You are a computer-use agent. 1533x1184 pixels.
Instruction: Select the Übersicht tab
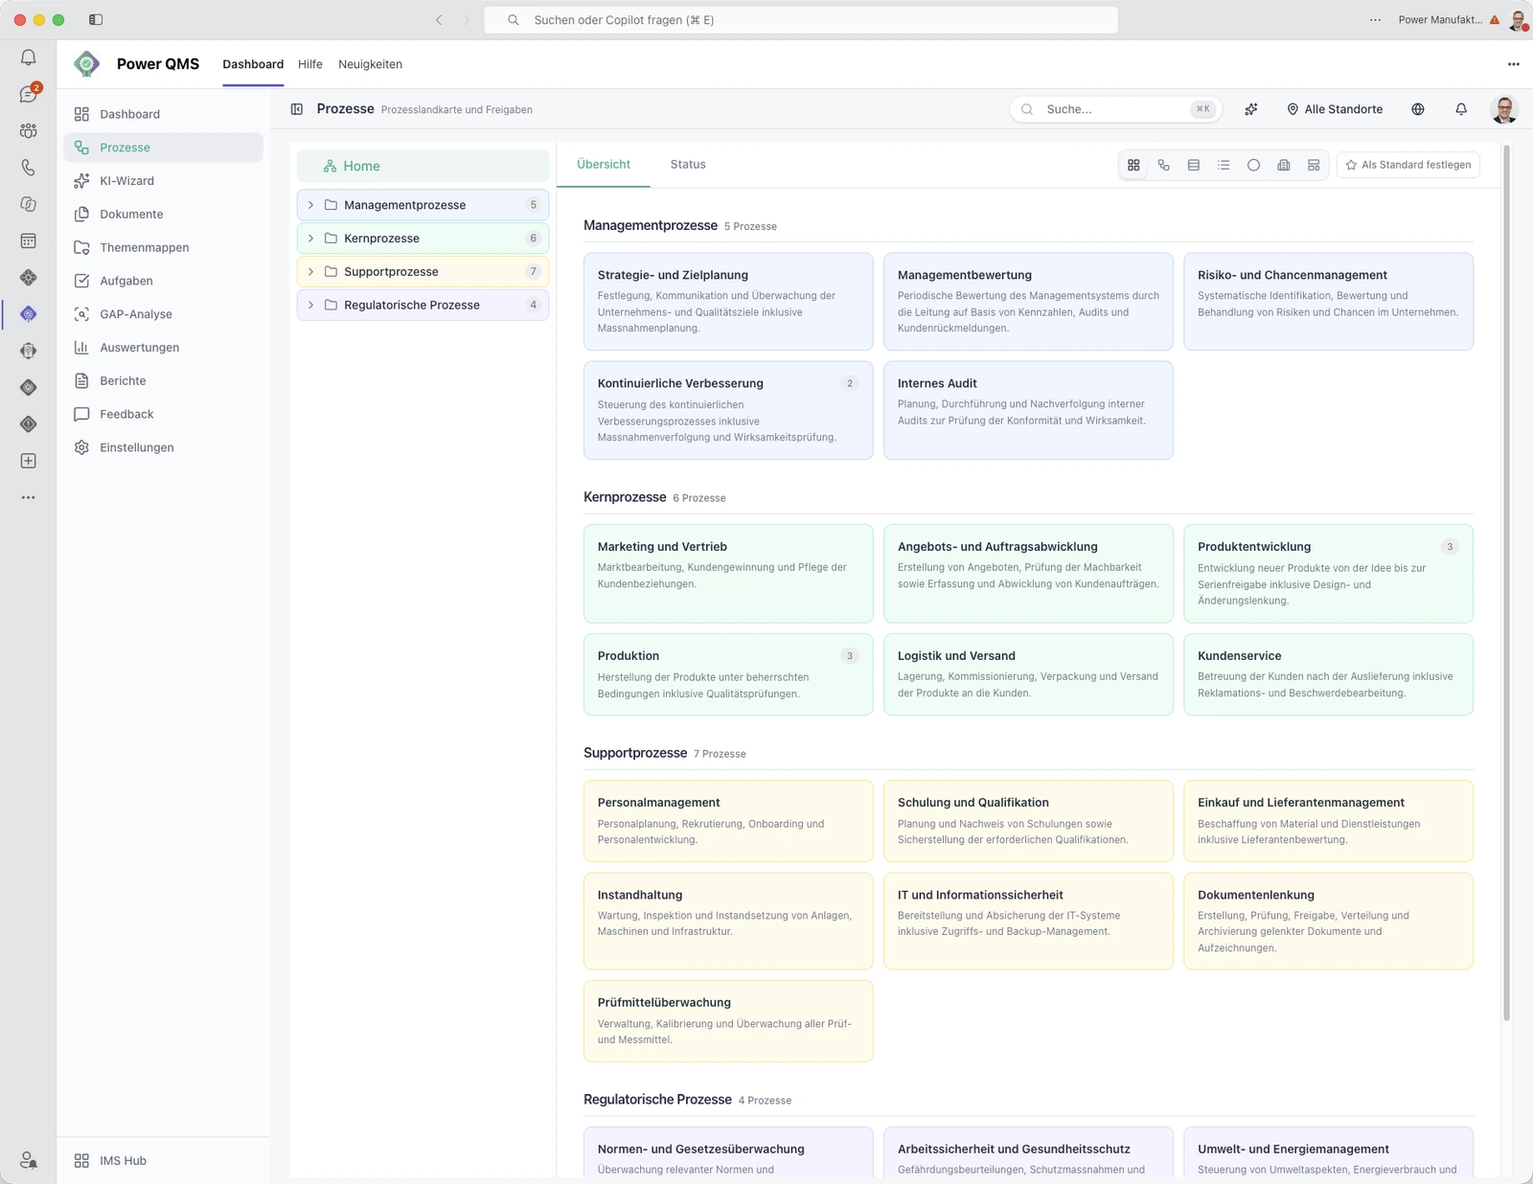point(604,165)
